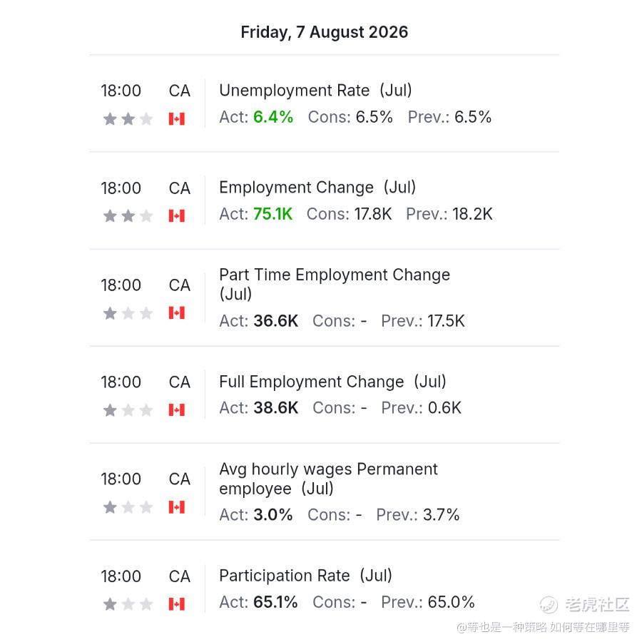Open the Participation Rate (Jul) event
Screen dimensions: 642x642
[x=305, y=576]
